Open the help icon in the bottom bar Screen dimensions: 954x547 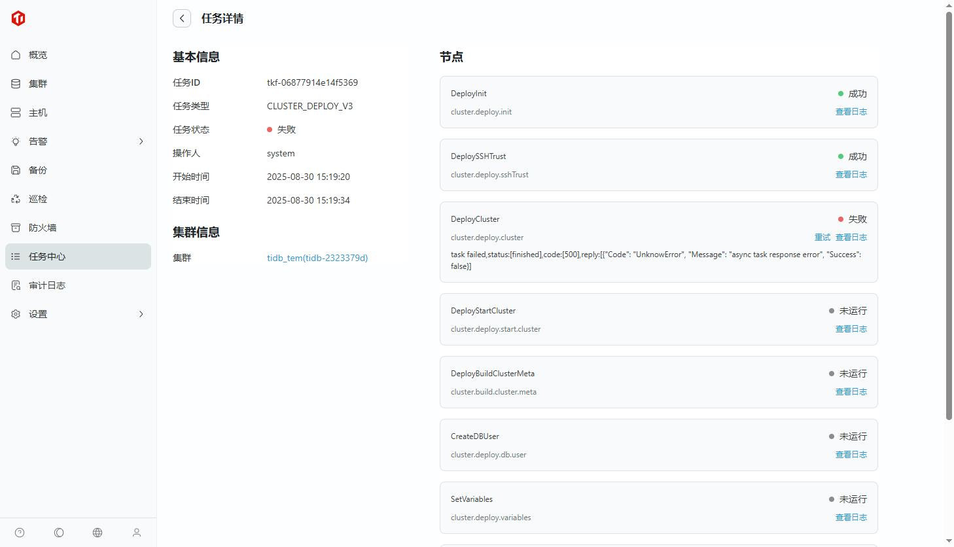pos(20,533)
